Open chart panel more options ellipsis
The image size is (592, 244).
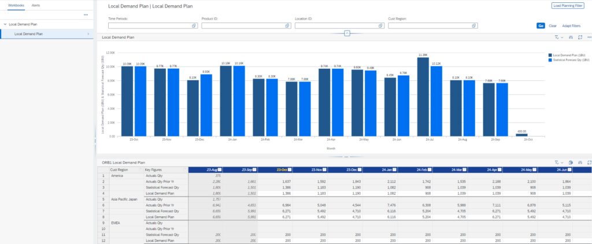588,37
